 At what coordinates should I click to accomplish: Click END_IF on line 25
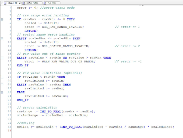point(23,100)
